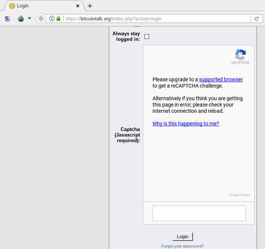Go back with the back arrow

point(41,19)
